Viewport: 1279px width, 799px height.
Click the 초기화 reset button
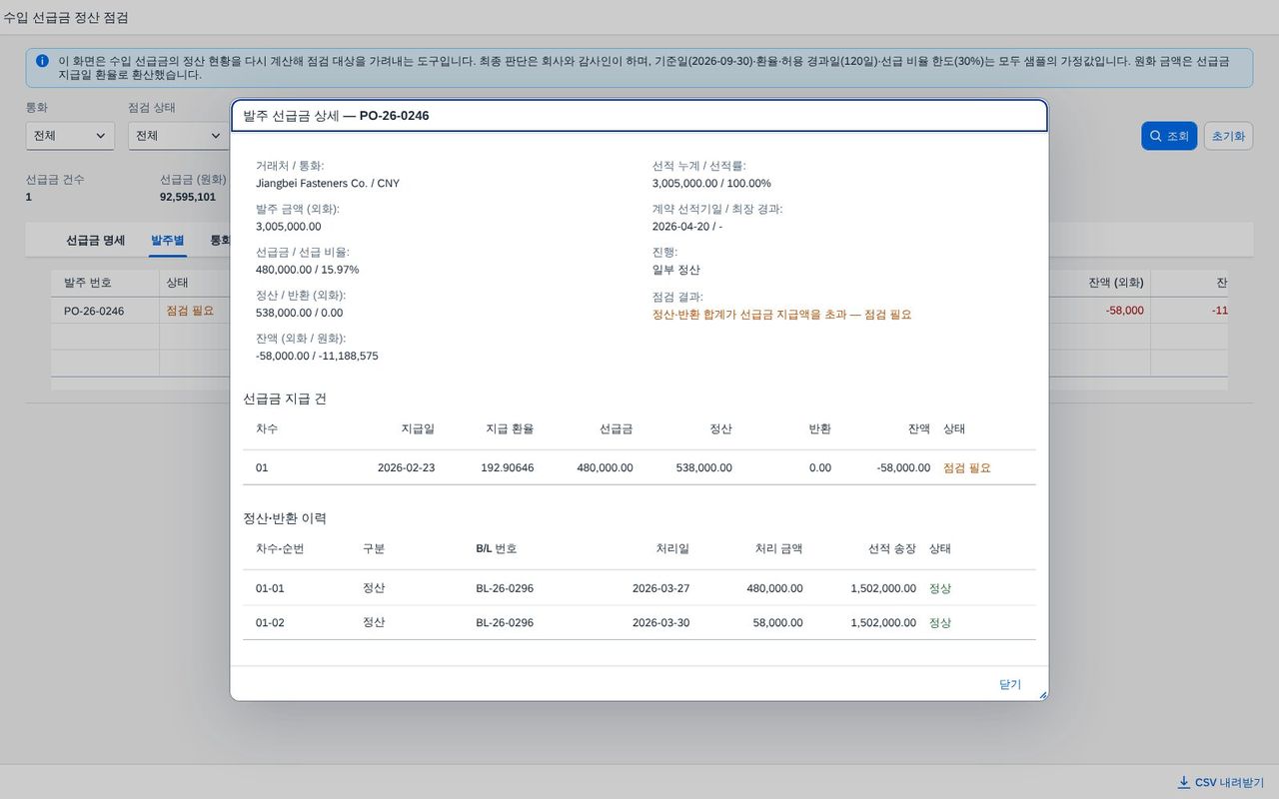(1228, 136)
